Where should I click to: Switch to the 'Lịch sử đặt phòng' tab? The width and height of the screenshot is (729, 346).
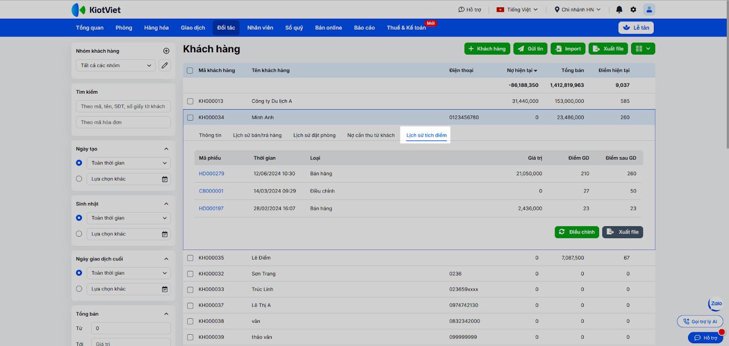click(x=314, y=135)
